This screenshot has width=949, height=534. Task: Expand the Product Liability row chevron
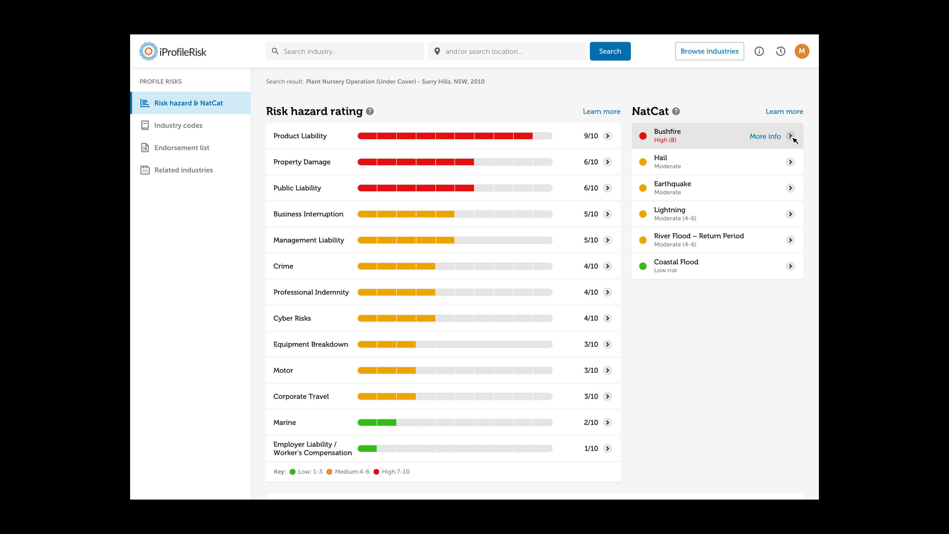tap(607, 136)
